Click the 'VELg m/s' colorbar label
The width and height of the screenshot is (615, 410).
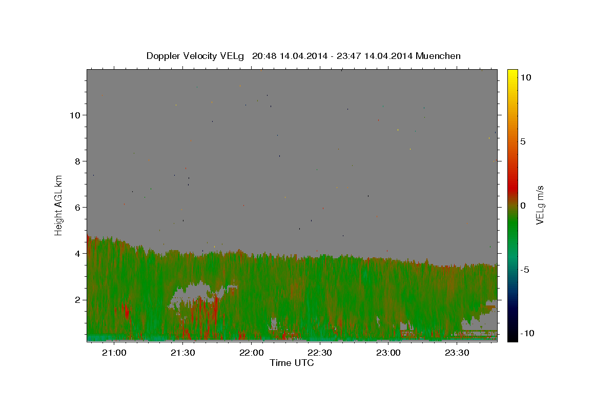pos(540,205)
